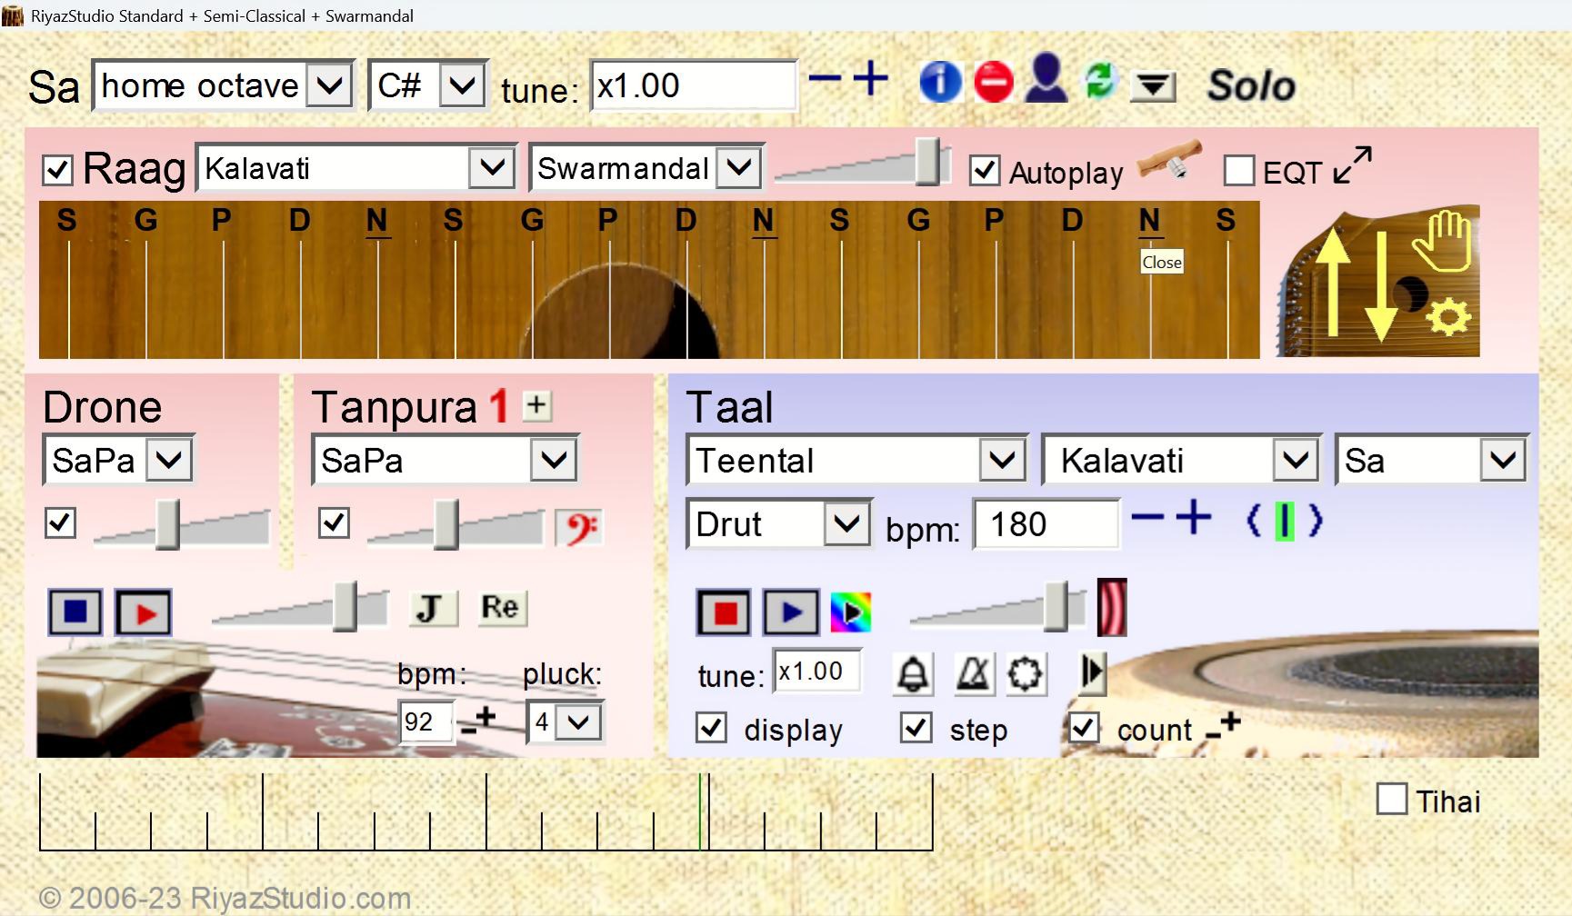Enable the Tihai checkbox
Viewport: 1572px width, 916px height.
(1391, 800)
